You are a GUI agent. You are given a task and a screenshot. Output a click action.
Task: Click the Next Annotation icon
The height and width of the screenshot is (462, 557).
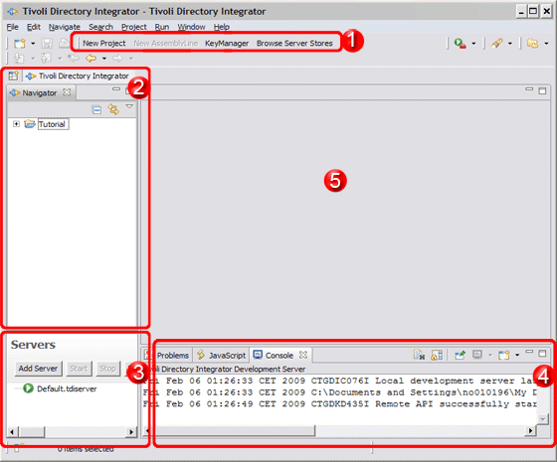click(19, 58)
